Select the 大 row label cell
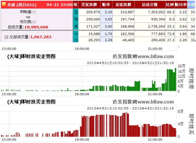This screenshot has height=143, width=196. pyautogui.click(x=76, y=34)
